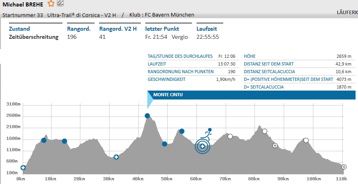
Task: Click the Zustand column header
Action: point(19,29)
